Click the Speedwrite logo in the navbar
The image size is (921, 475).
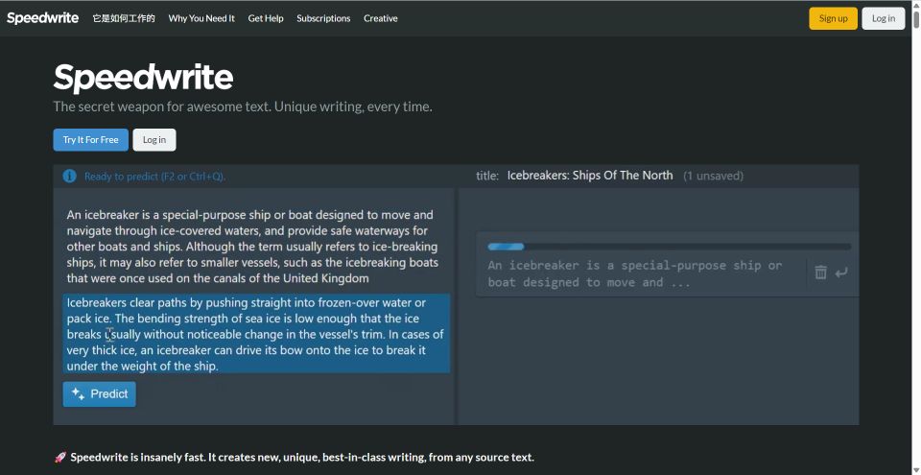pos(42,18)
